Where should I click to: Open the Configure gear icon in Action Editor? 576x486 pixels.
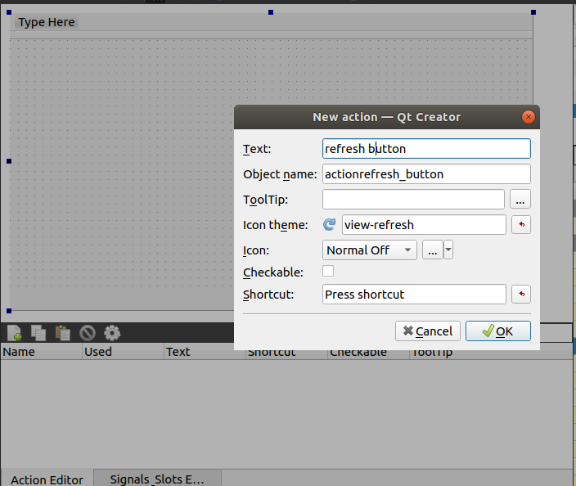[112, 333]
